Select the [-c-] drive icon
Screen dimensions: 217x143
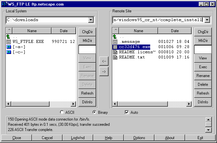click(9, 52)
